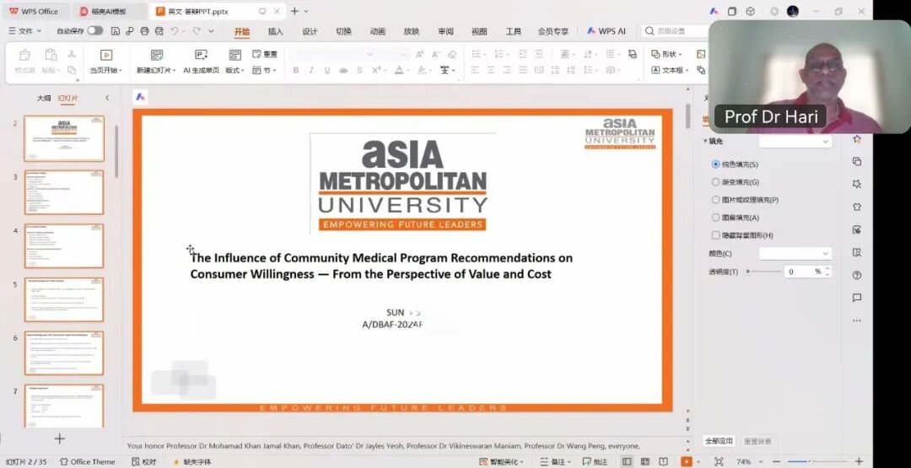Click zoom in plus button
The height and width of the screenshot is (468, 911).
(860, 461)
